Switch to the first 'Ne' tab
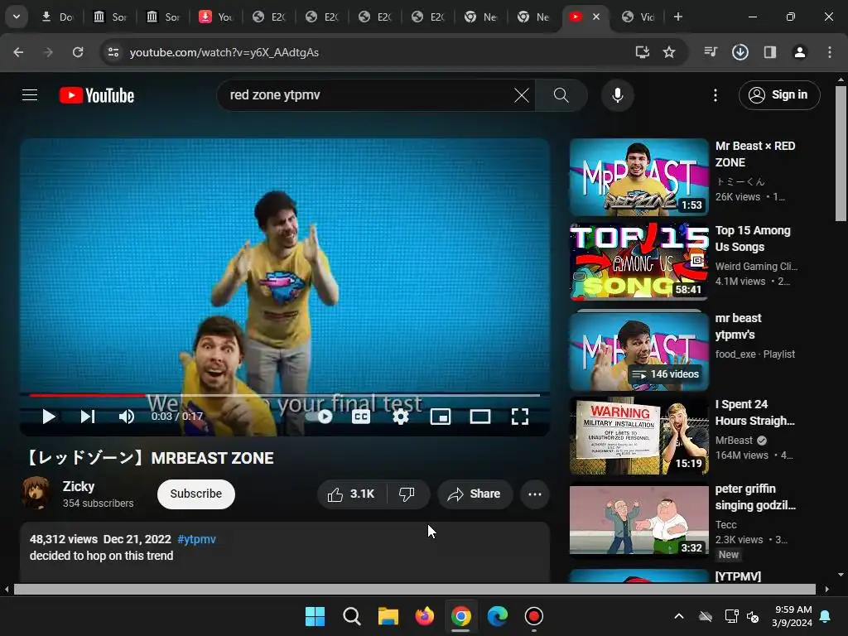Image resolution: width=848 pixels, height=636 pixels. pyautogui.click(x=483, y=17)
